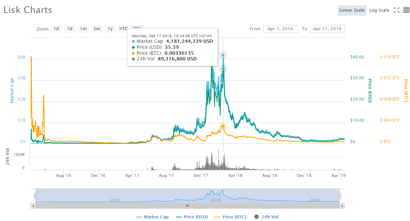The image size is (410, 221).
Task: Click the navigator scroll right arrow
Action: point(342,206)
